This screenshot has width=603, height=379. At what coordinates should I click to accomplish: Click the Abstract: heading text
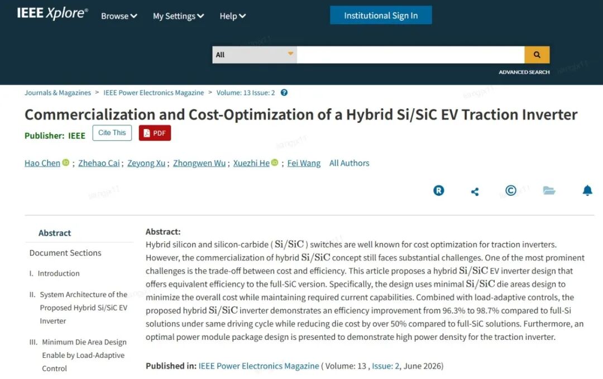pos(163,232)
